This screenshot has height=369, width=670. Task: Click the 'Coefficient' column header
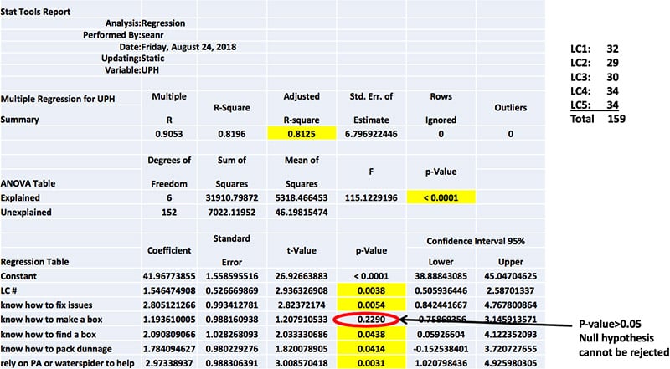pyautogui.click(x=169, y=250)
